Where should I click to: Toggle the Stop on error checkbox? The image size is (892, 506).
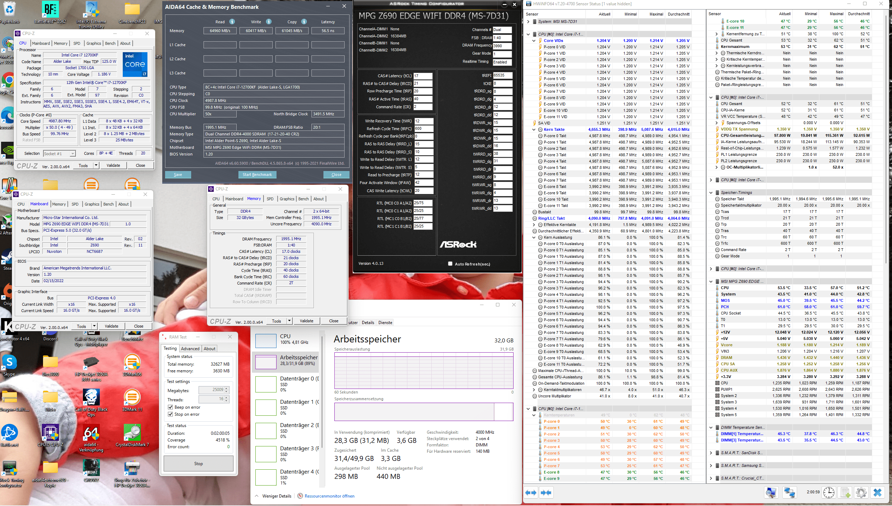click(170, 414)
